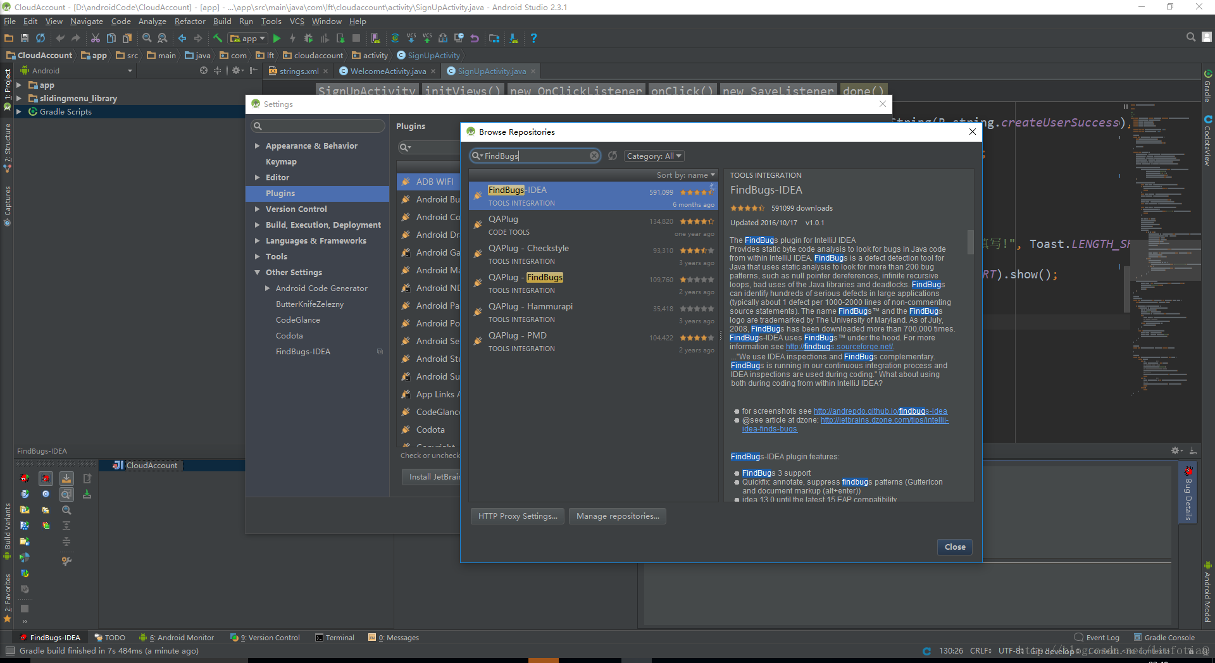This screenshot has width=1215, height=663.
Task: Open the Category: All dropdown
Action: click(x=654, y=156)
